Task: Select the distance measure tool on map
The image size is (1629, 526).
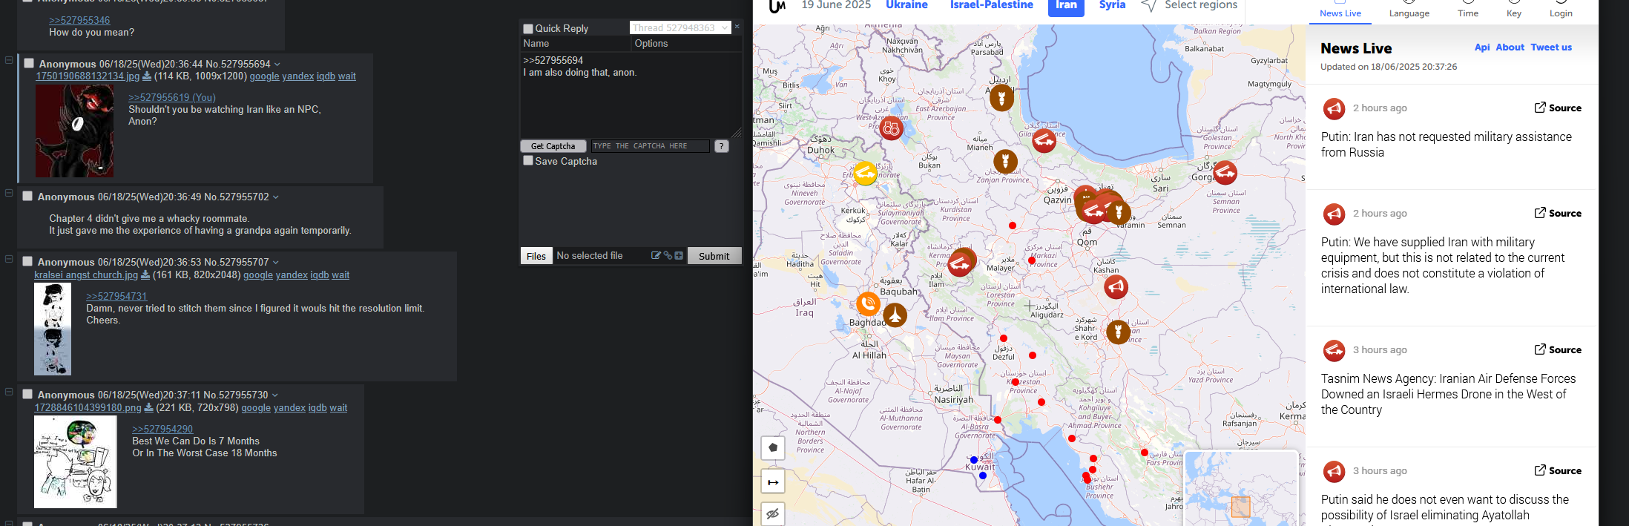Action: (x=773, y=481)
